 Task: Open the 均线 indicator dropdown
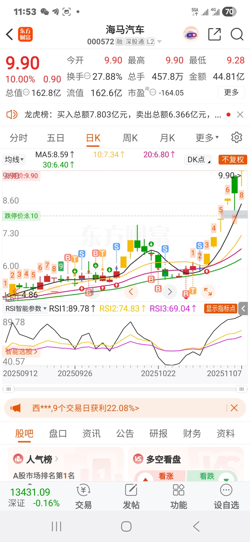[14, 159]
